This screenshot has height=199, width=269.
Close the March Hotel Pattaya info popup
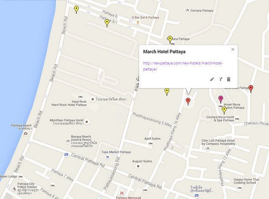[232, 50]
